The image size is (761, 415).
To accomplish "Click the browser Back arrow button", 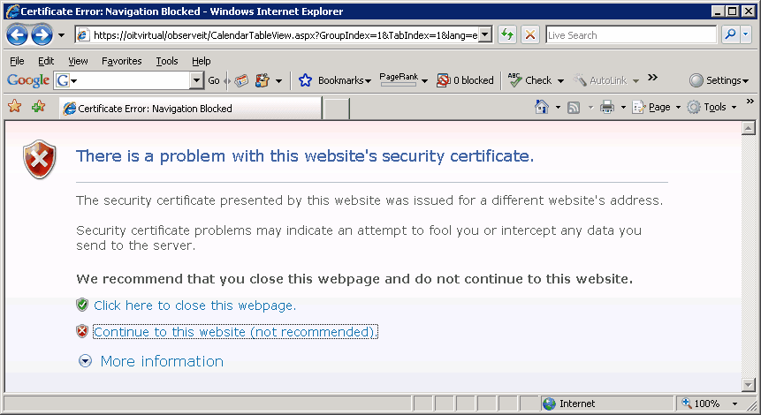I will click(x=19, y=35).
